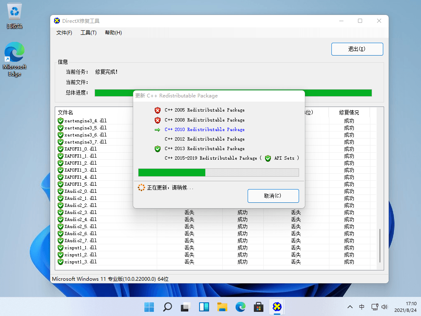Click green shield icon of XAudio2_3.dll
The height and width of the screenshot is (316, 421).
61,212
